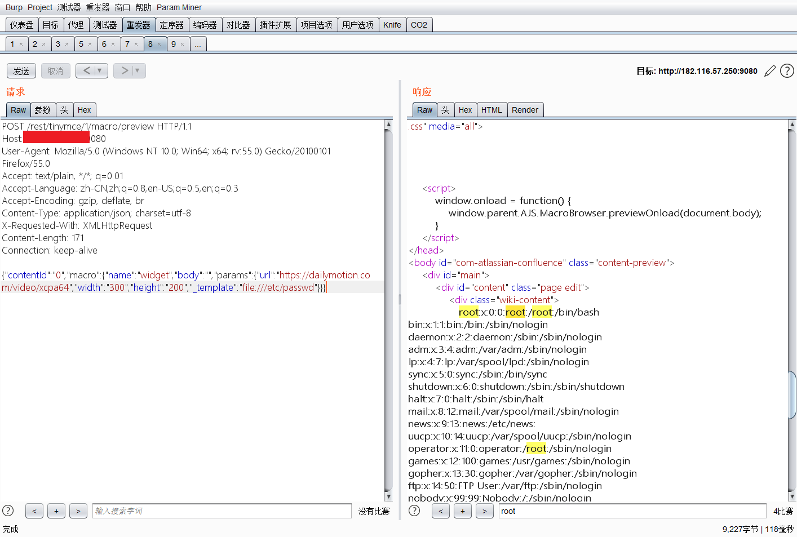
Task: Open the Project menu
Action: pos(40,7)
